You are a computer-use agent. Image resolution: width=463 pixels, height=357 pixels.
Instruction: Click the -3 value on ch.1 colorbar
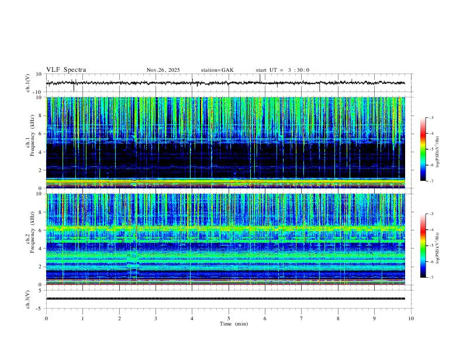click(x=431, y=117)
